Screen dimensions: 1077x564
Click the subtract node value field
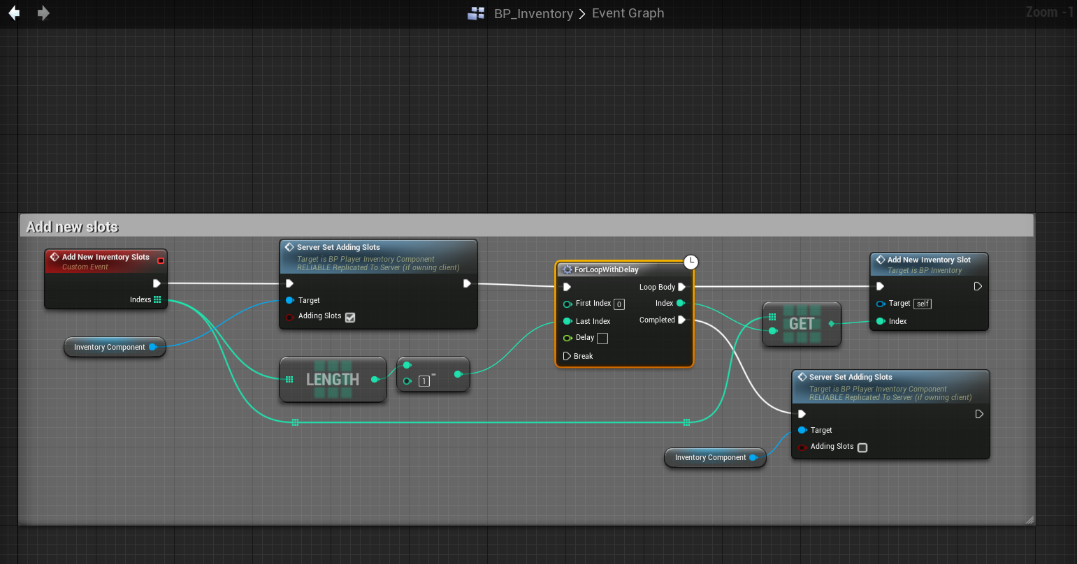point(424,381)
